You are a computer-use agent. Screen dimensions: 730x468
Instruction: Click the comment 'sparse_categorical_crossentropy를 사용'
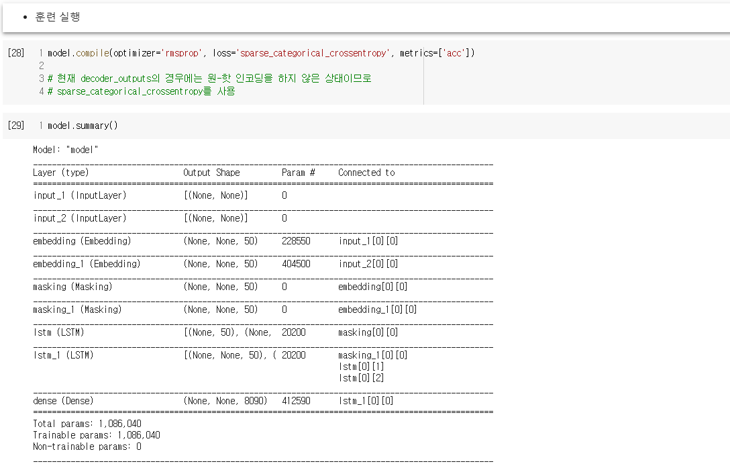click(x=141, y=91)
